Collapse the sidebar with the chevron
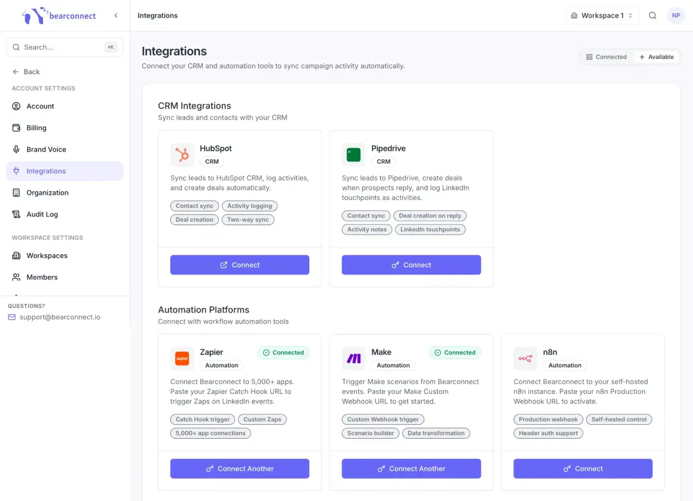This screenshot has height=501, width=693. [116, 16]
